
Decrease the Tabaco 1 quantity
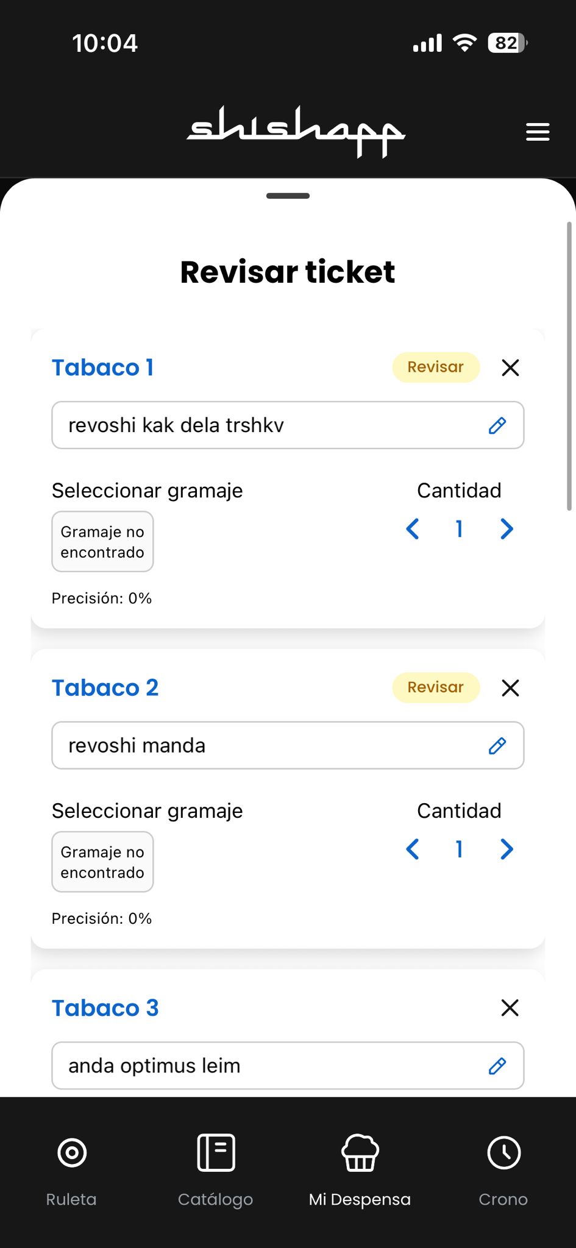[413, 529]
